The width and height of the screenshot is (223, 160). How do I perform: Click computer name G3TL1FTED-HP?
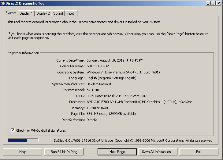98,66
